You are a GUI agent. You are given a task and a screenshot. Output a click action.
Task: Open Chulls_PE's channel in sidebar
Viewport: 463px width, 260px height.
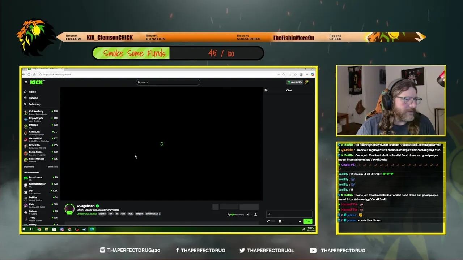41,133
